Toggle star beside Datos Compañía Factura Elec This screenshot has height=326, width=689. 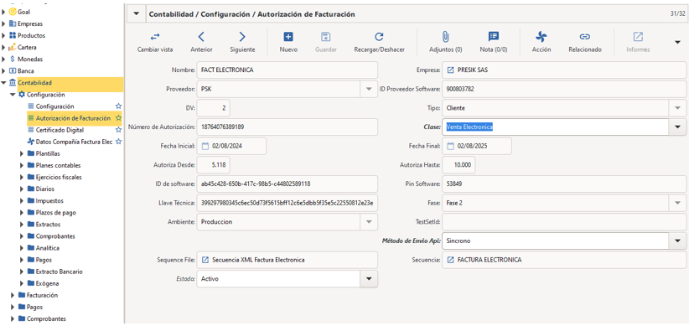pos(117,142)
